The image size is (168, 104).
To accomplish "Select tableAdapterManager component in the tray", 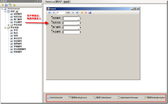I will tap(128, 97).
